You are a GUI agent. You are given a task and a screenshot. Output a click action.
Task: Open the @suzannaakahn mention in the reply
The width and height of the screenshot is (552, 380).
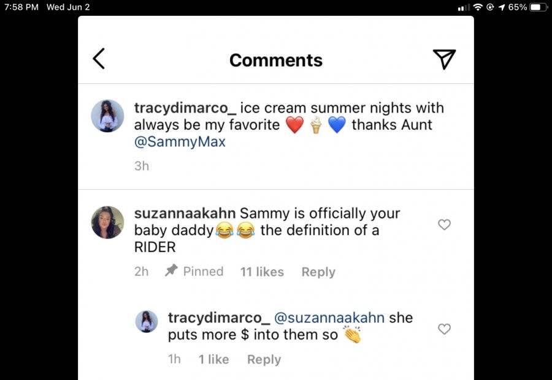pyautogui.click(x=329, y=318)
